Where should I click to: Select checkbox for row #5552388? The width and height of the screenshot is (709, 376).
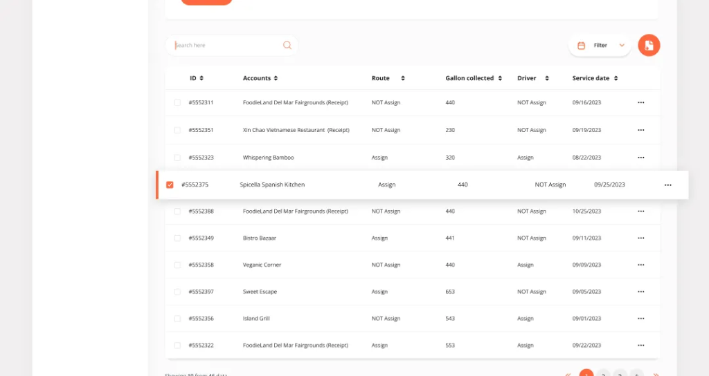pos(177,211)
